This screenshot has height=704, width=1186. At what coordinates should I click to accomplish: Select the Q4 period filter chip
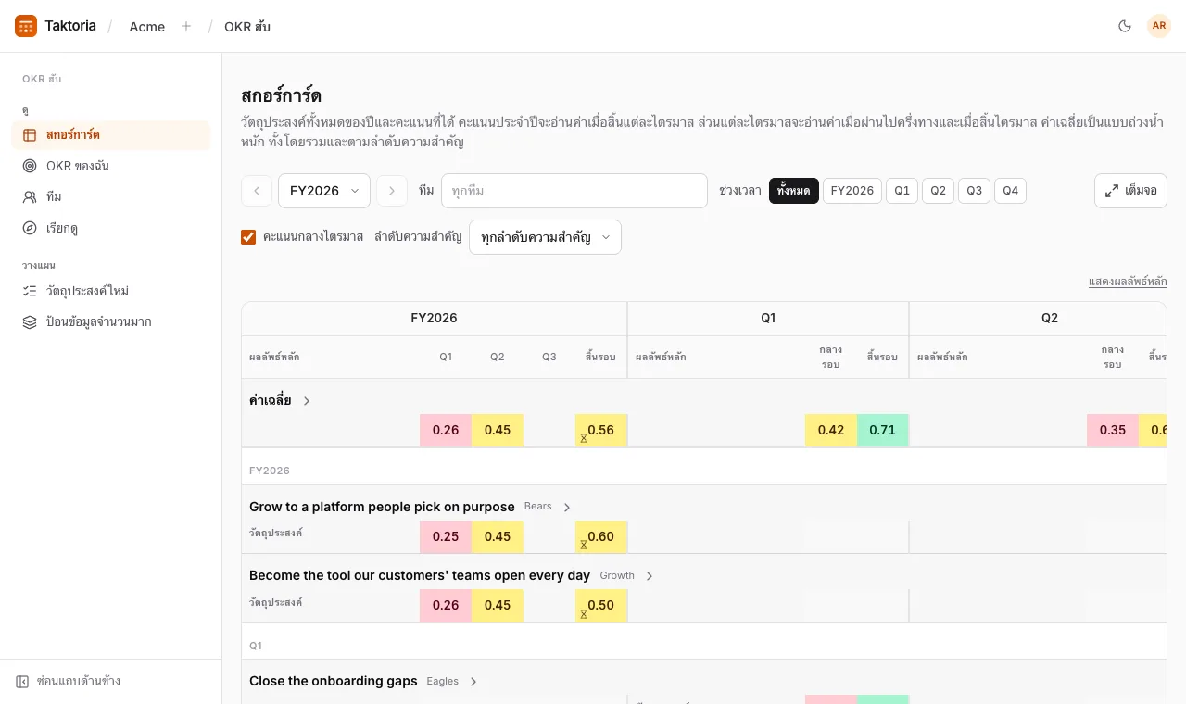pos(1010,191)
